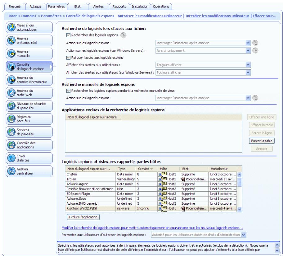
Task: Click the 2003 host icon in Trojan row
Action: click(x=162, y=179)
